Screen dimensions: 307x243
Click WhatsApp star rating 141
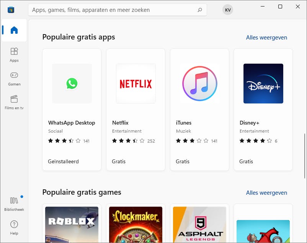(69, 141)
